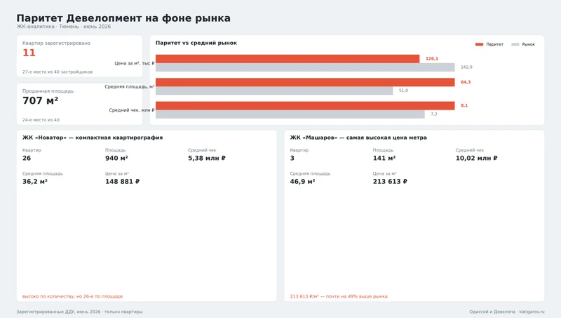Click the Новатор apartments count '26'

27,158
